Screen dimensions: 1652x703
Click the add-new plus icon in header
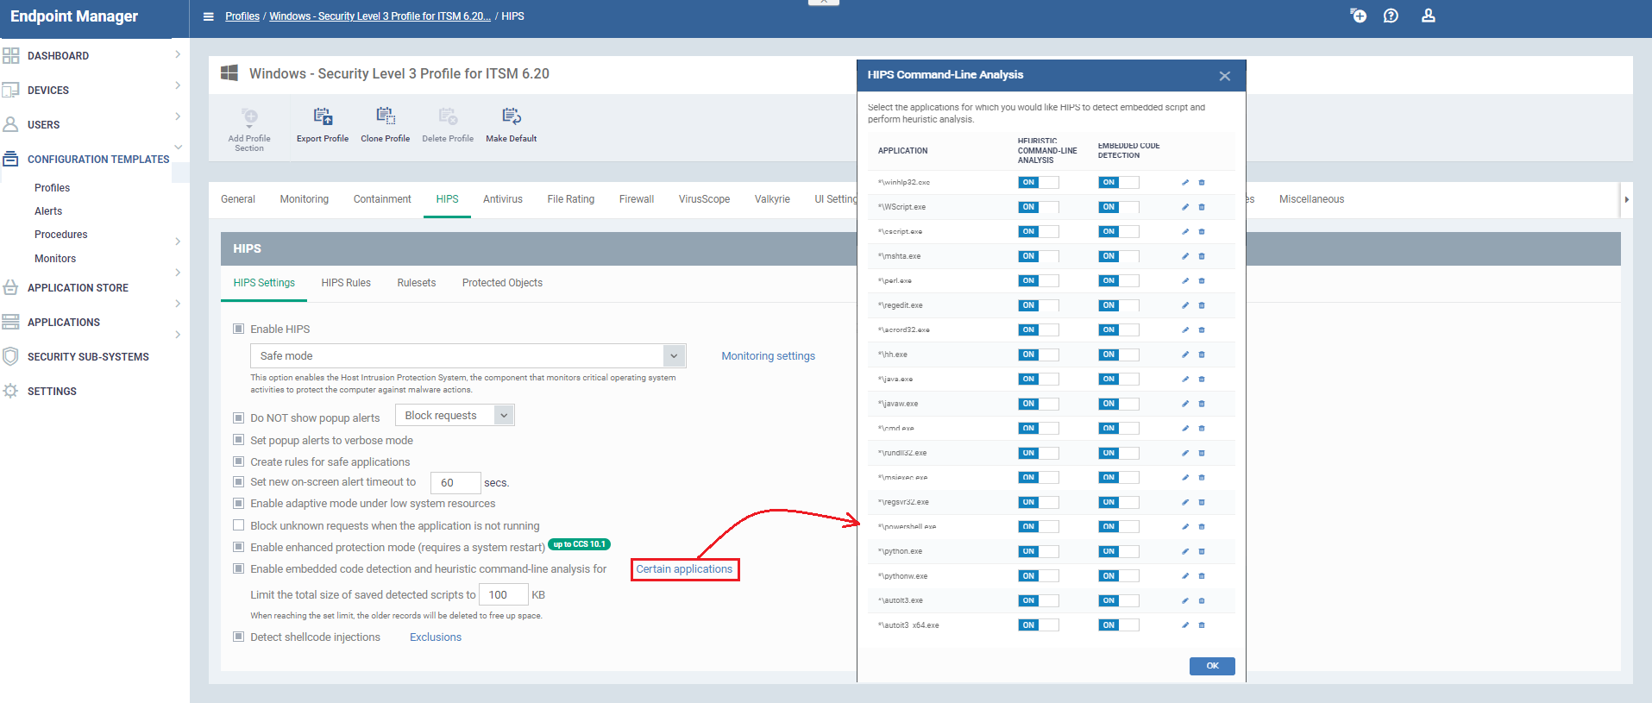tap(1358, 16)
